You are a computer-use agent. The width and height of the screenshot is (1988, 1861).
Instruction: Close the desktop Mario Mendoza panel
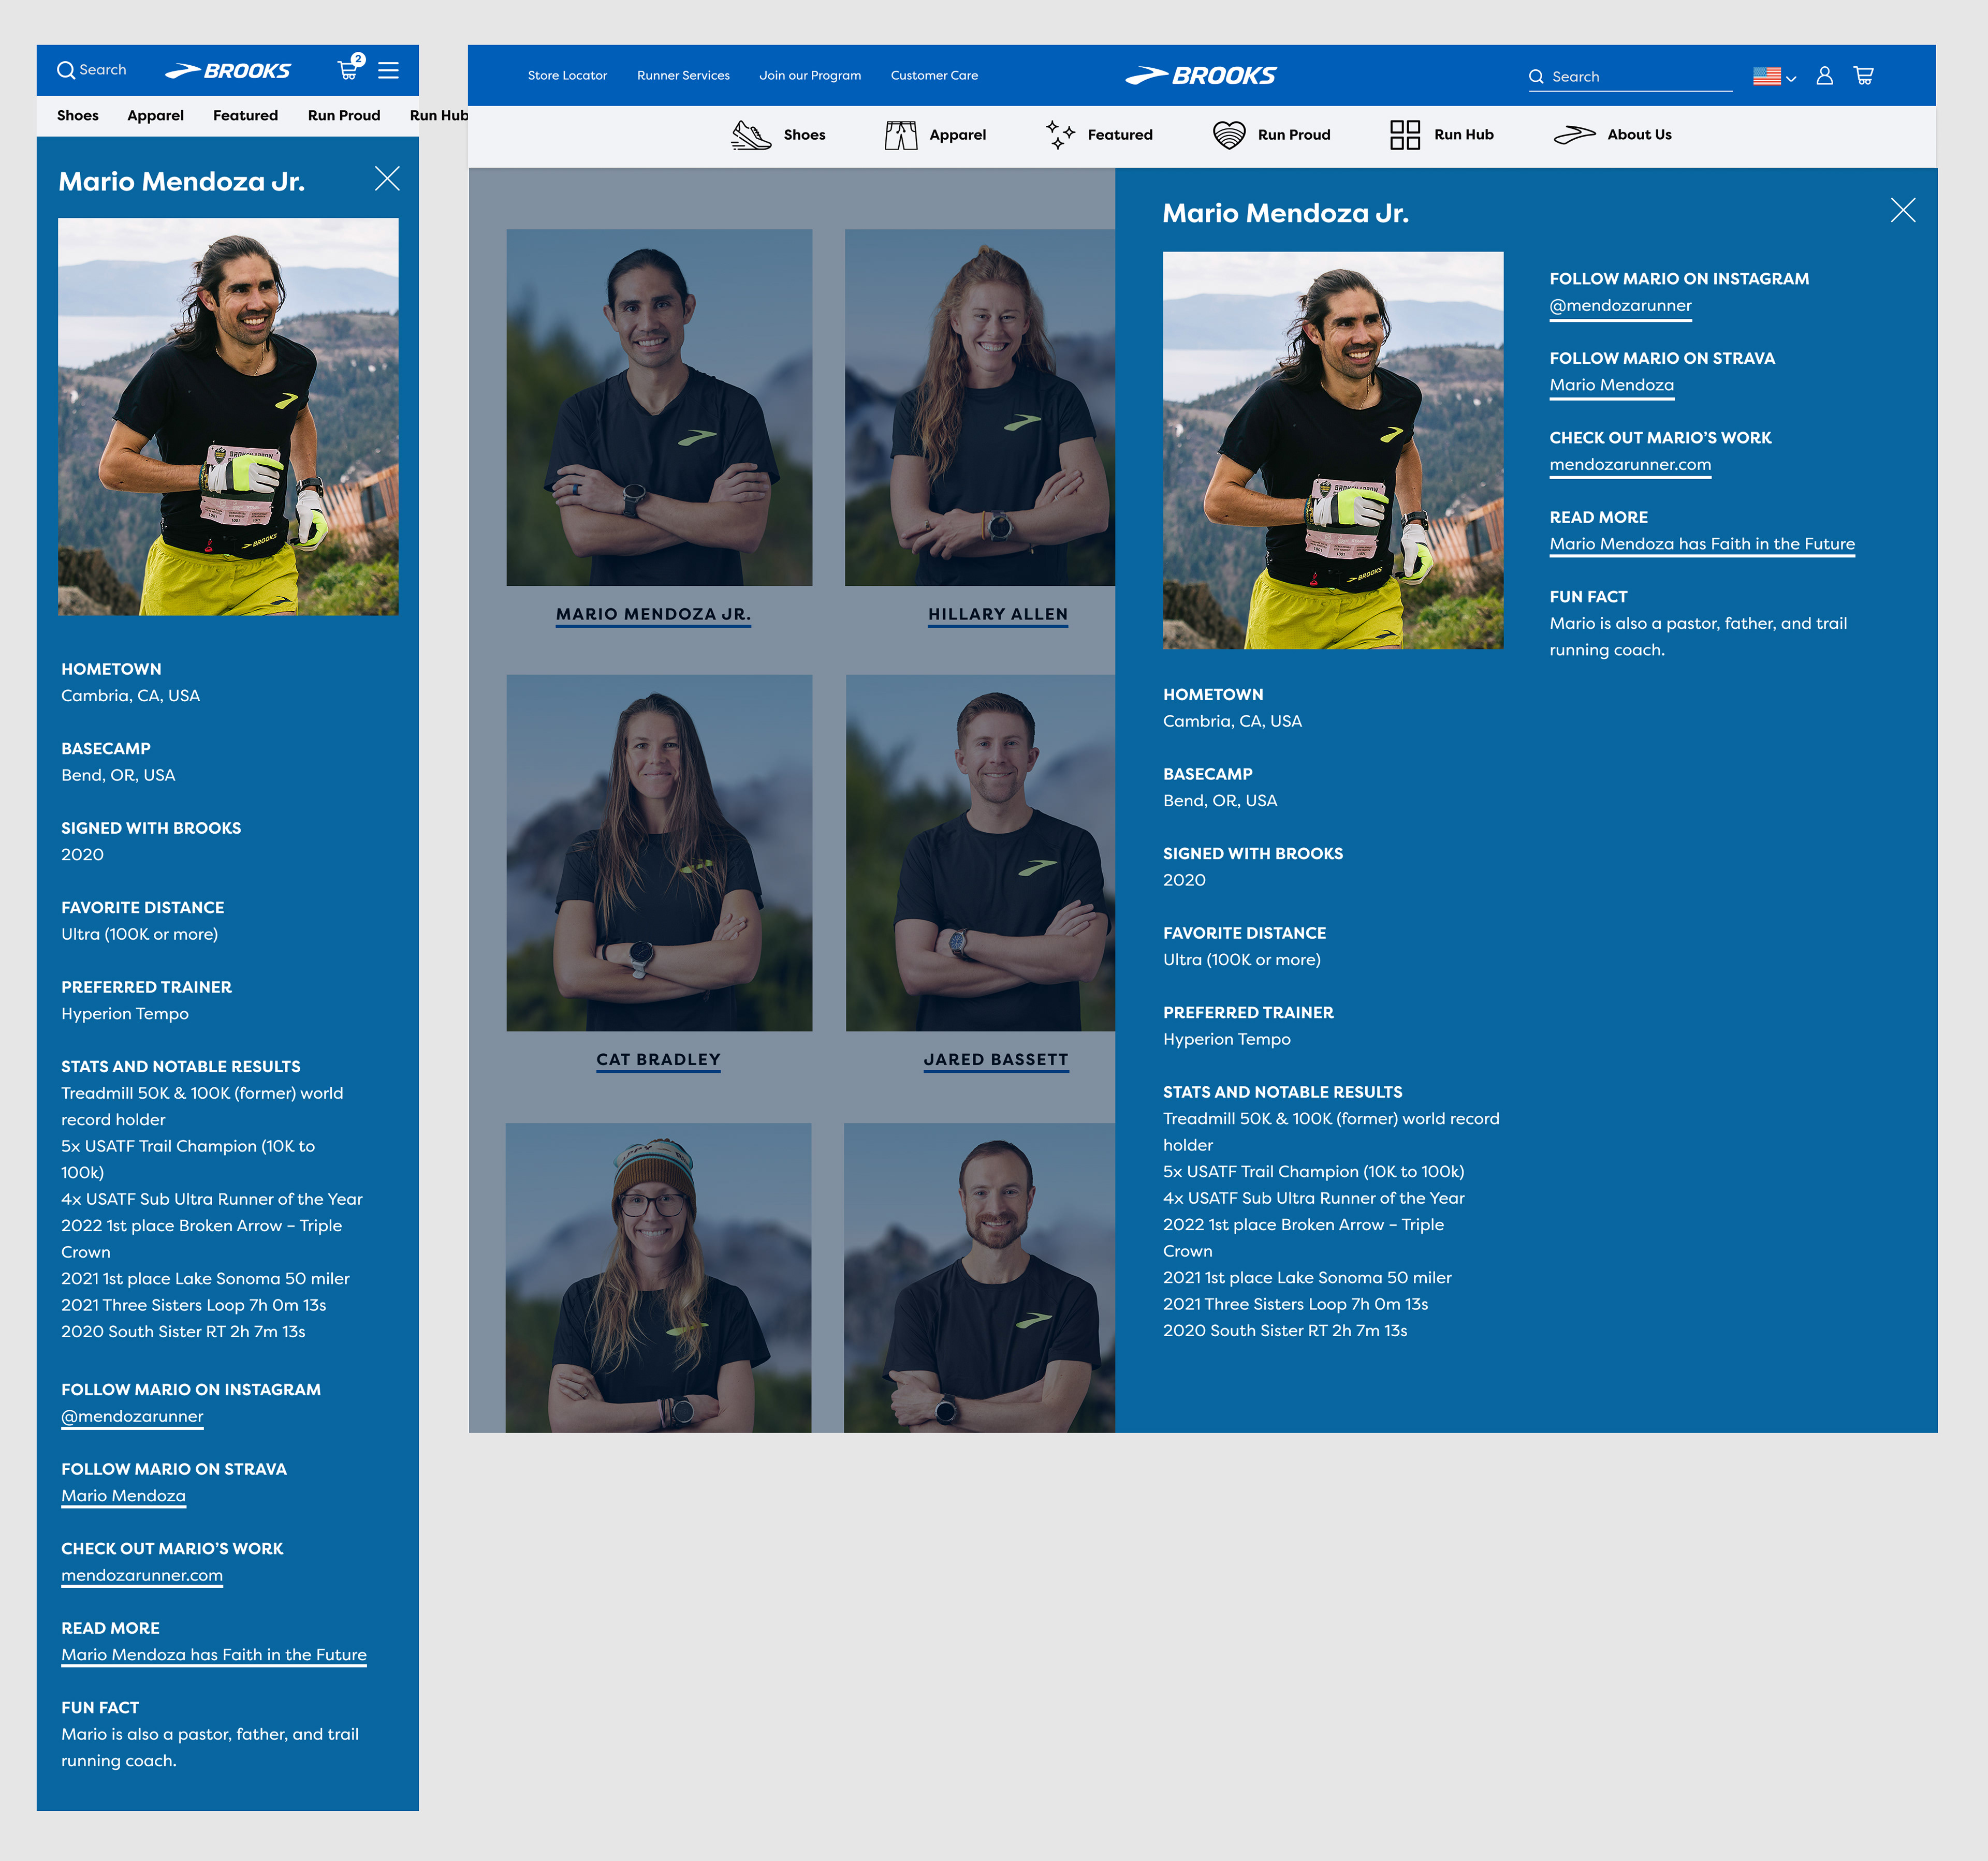coord(1902,210)
